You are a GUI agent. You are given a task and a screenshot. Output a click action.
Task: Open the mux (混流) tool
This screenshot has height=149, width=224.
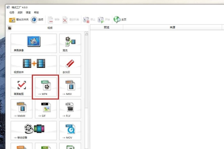pos(70,43)
